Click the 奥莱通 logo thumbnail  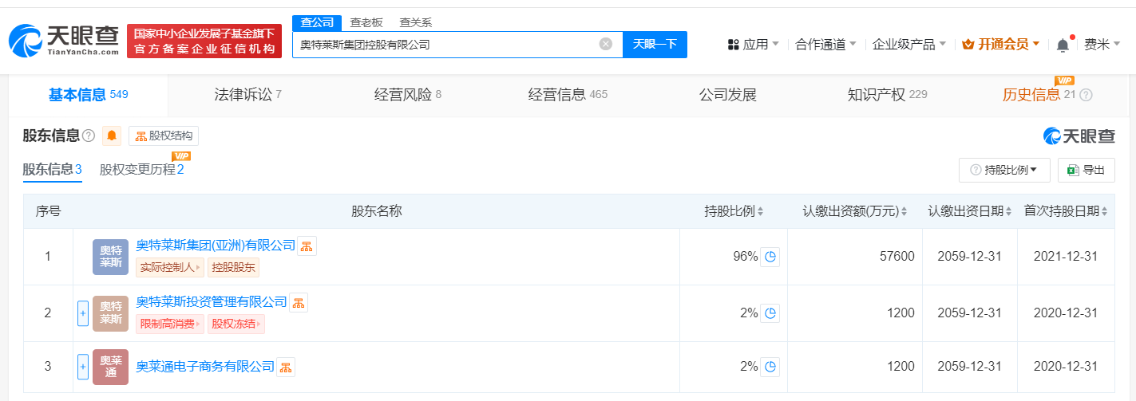tap(110, 367)
